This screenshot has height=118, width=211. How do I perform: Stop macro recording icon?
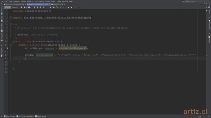pos(72,7)
